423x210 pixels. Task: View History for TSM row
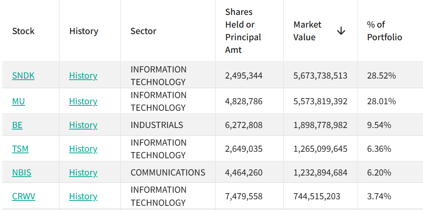pos(83,149)
